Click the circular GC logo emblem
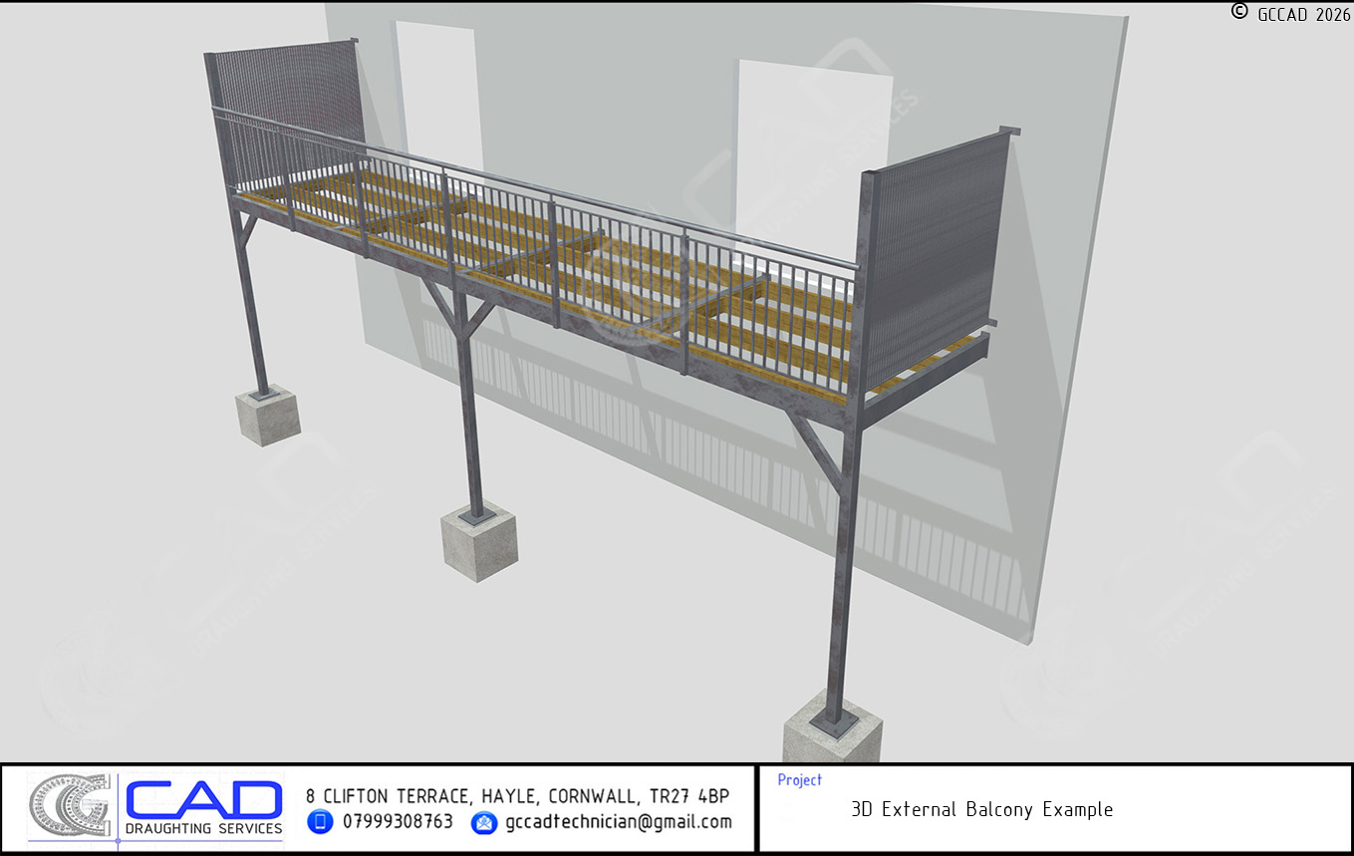The width and height of the screenshot is (1354, 856). [x=69, y=807]
